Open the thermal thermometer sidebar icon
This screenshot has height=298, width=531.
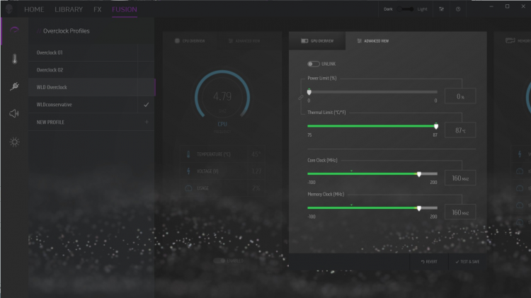pyautogui.click(x=15, y=59)
